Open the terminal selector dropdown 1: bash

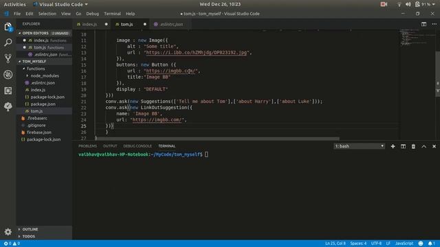(359, 146)
